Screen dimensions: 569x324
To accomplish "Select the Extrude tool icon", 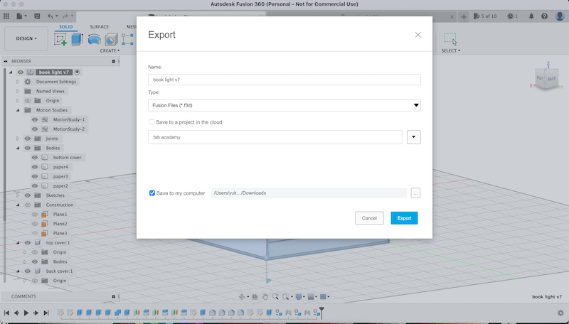I will point(77,39).
